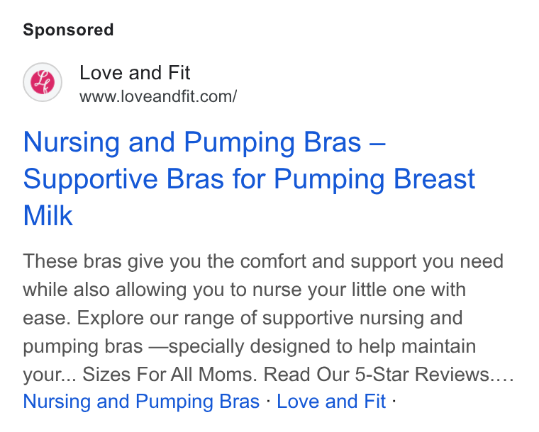Open the 'Nursing and Pumping Bras –' headline
Viewport: 539px width, 432px height.
pos(204,142)
